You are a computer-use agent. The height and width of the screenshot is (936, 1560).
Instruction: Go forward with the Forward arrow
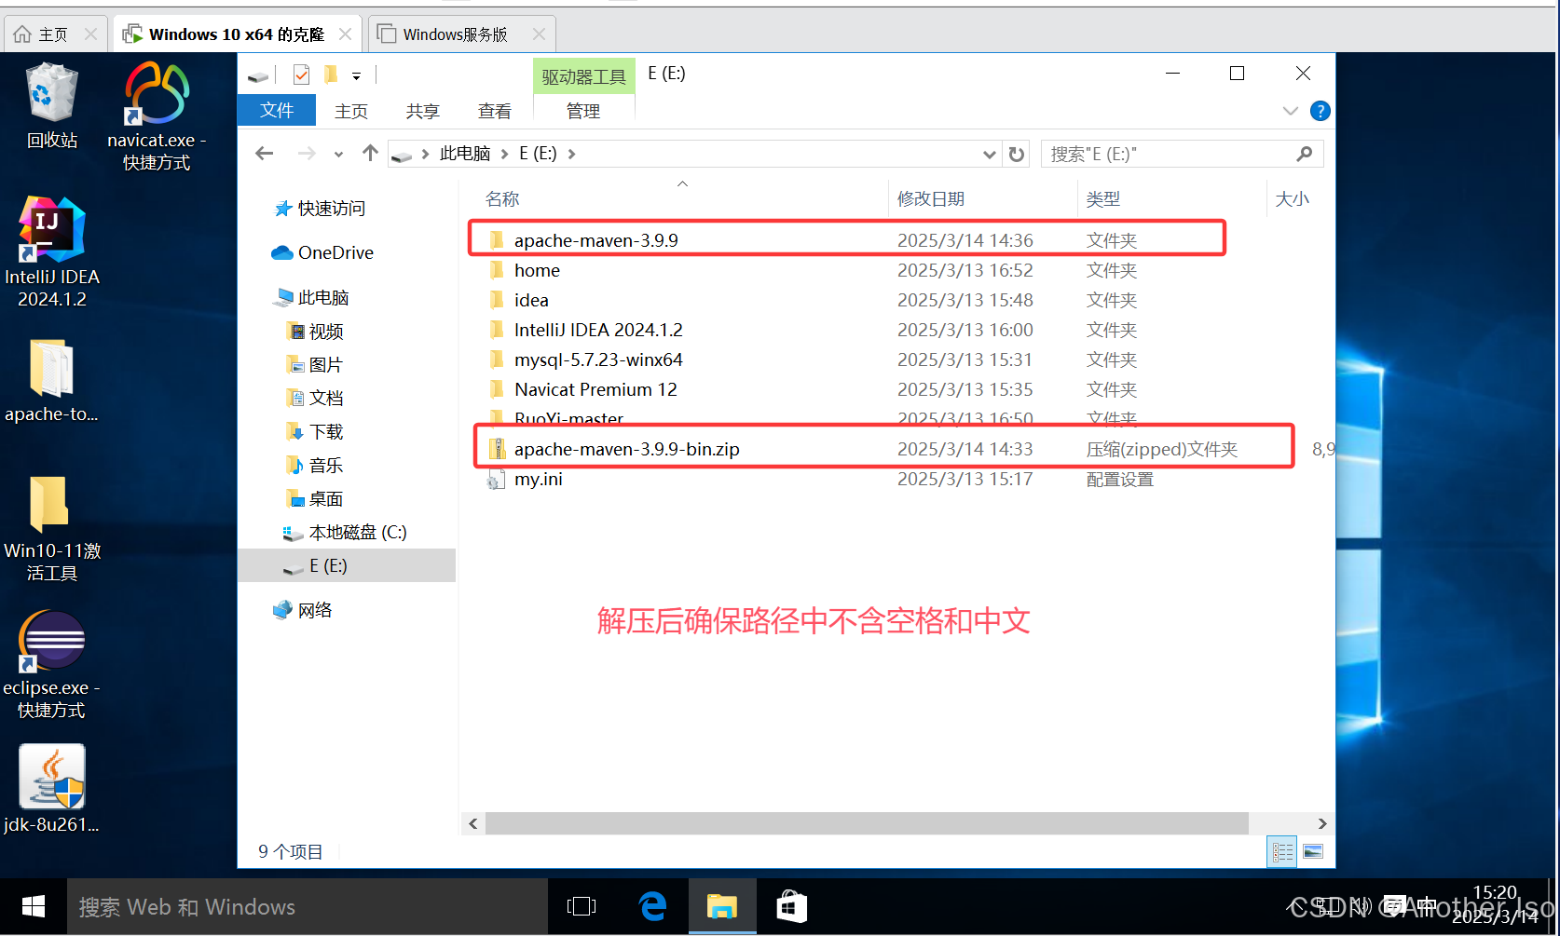click(306, 154)
